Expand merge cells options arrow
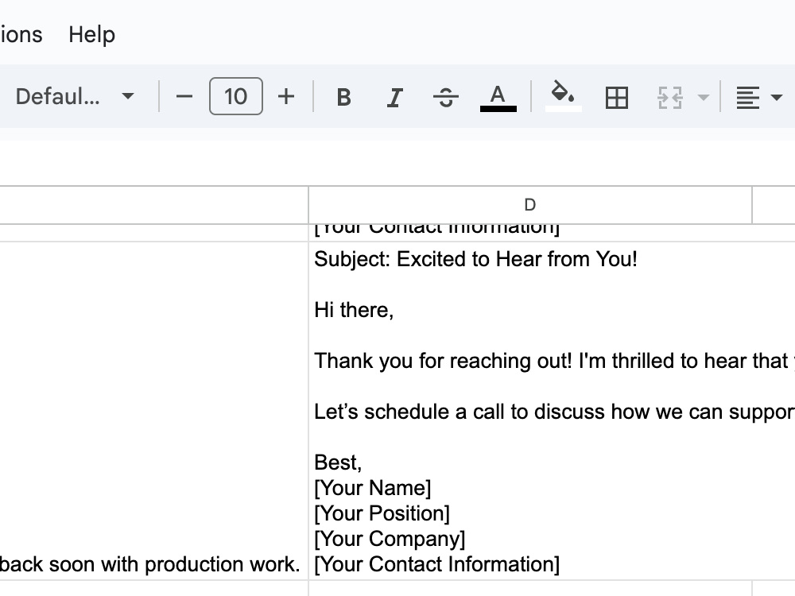The width and height of the screenshot is (795, 596). (x=704, y=97)
